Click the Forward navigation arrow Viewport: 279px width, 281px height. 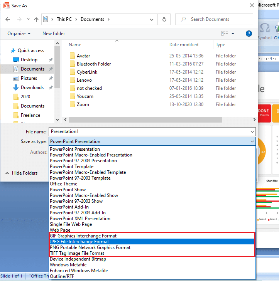coord(19,19)
